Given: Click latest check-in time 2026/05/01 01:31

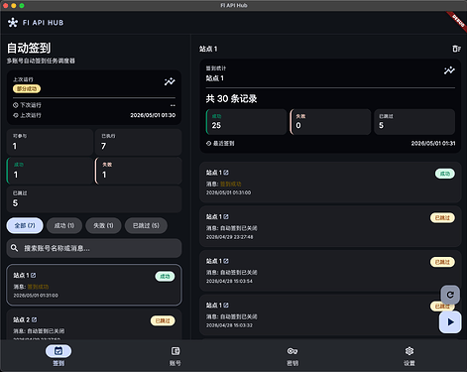Looking at the screenshot, I should coord(433,143).
